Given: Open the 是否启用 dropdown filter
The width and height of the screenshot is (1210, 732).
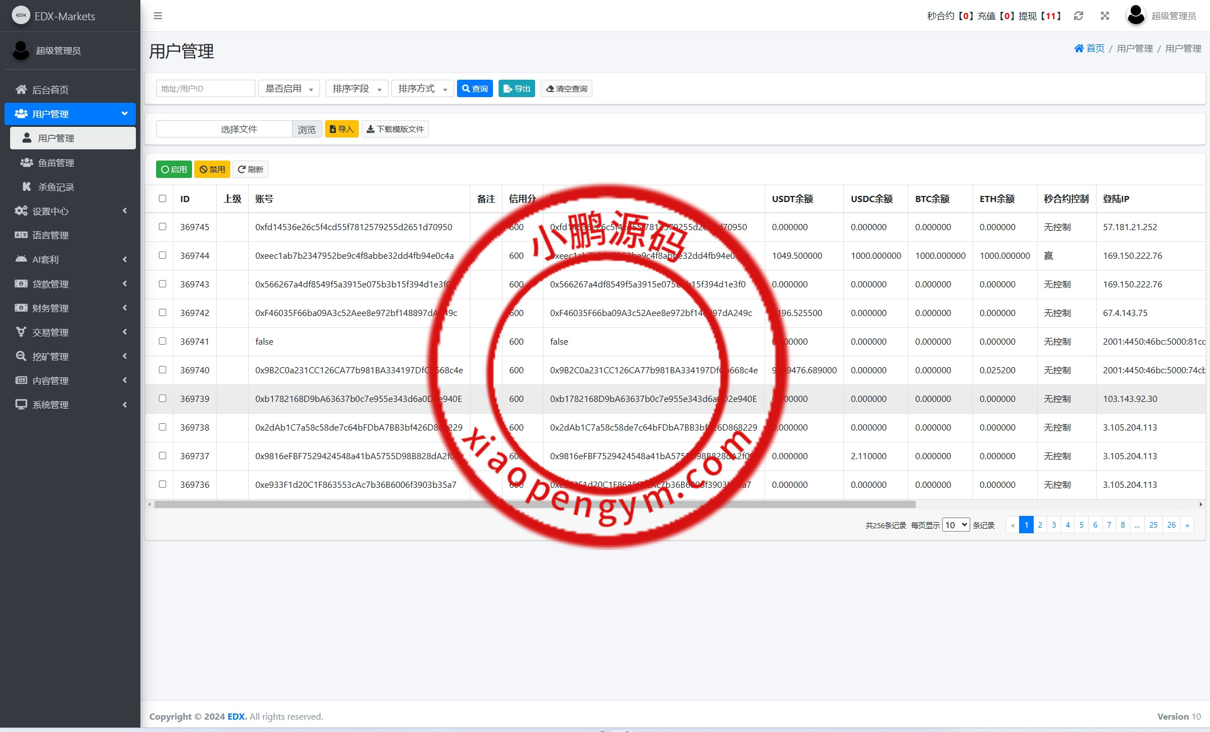Looking at the screenshot, I should point(289,89).
